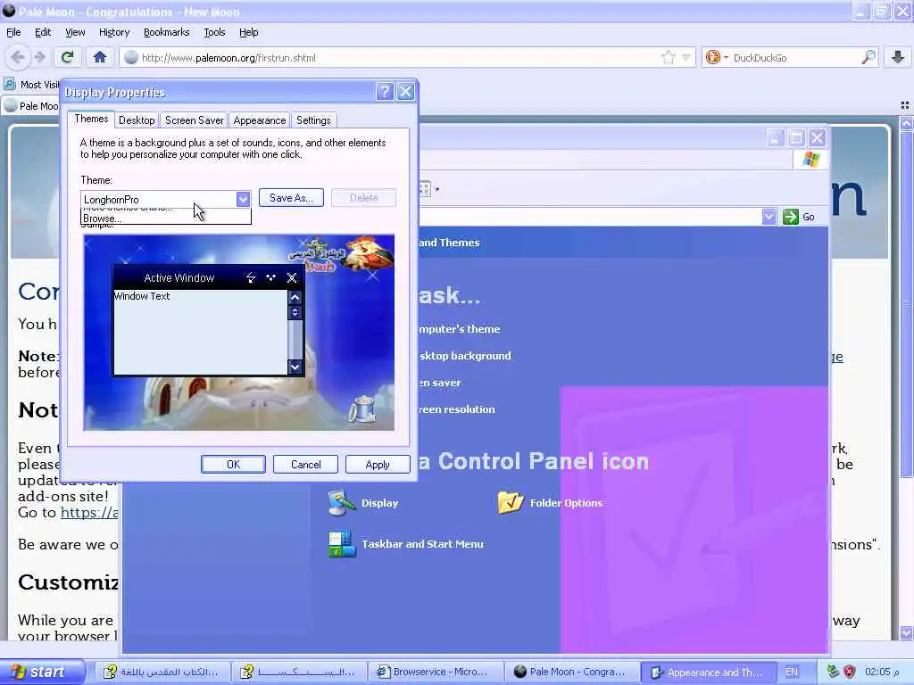Switch to the Appearance tab
This screenshot has height=685, width=914.
[x=260, y=120]
